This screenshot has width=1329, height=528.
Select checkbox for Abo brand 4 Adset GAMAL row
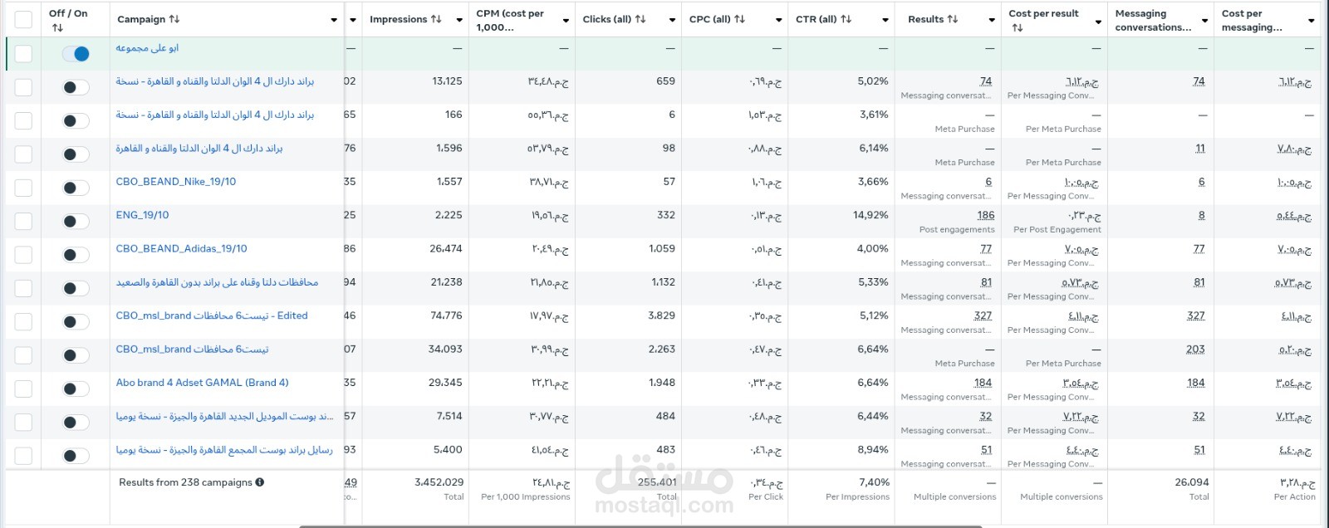point(23,389)
